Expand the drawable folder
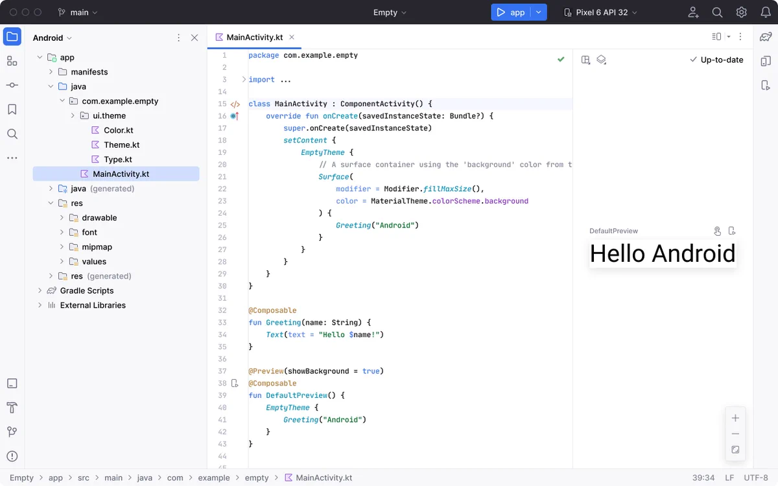Viewport: 778px width, 486px height. (62, 218)
